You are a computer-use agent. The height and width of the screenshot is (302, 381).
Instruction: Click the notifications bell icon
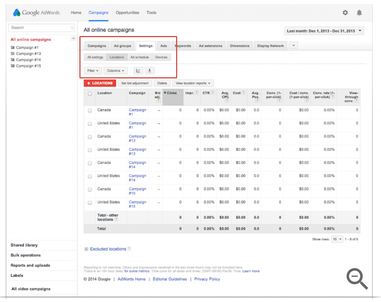tap(359, 13)
